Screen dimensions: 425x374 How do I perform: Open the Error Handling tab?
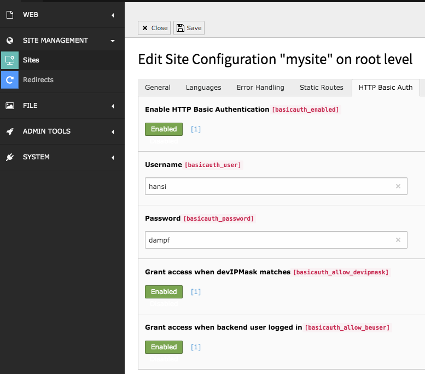point(260,88)
